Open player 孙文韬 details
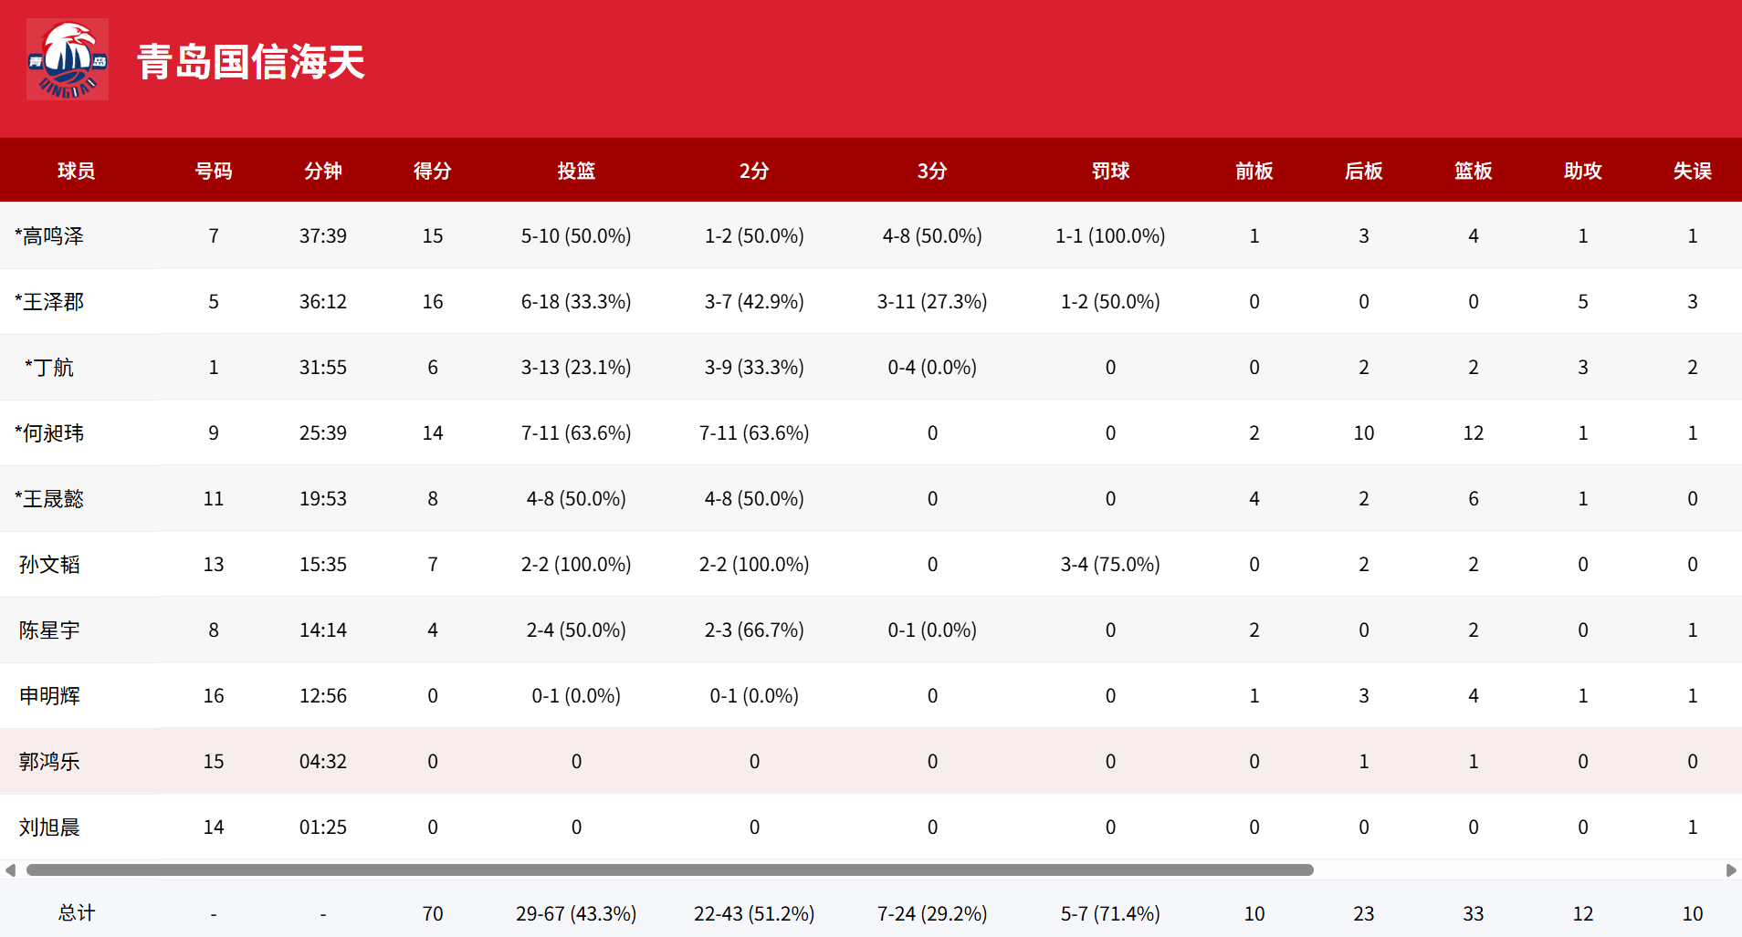1742x937 pixels. click(50, 565)
